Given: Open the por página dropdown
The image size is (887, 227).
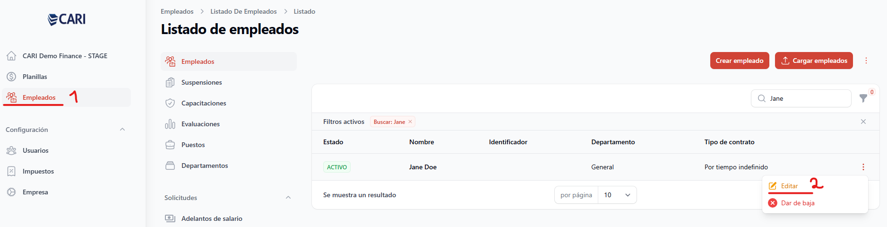Looking at the screenshot, I should pyautogui.click(x=617, y=195).
